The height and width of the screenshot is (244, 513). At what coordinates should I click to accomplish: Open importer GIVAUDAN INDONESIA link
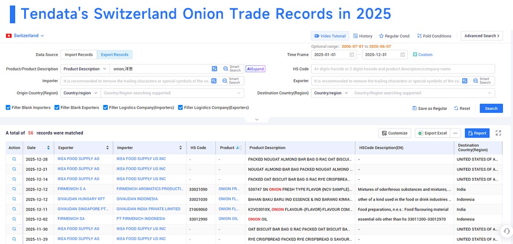[137, 198]
